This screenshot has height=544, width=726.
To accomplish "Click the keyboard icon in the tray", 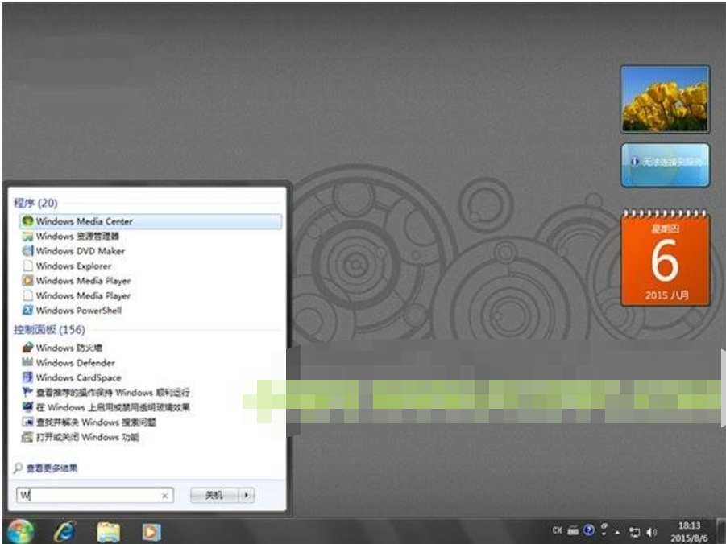I will coord(573,530).
